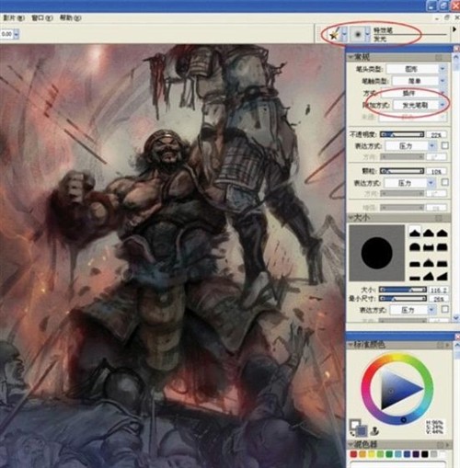460x468 pixels.
Task: Click the 不透明度 opacity slider
Action: pyautogui.click(x=402, y=134)
